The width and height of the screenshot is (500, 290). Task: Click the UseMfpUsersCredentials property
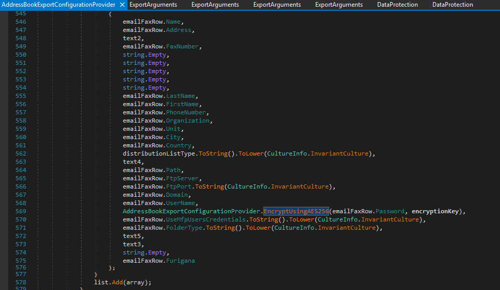(x=205, y=220)
